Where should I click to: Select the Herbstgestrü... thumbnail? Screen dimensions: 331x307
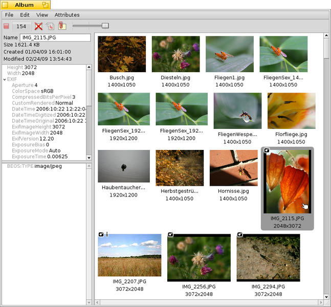coord(180,168)
